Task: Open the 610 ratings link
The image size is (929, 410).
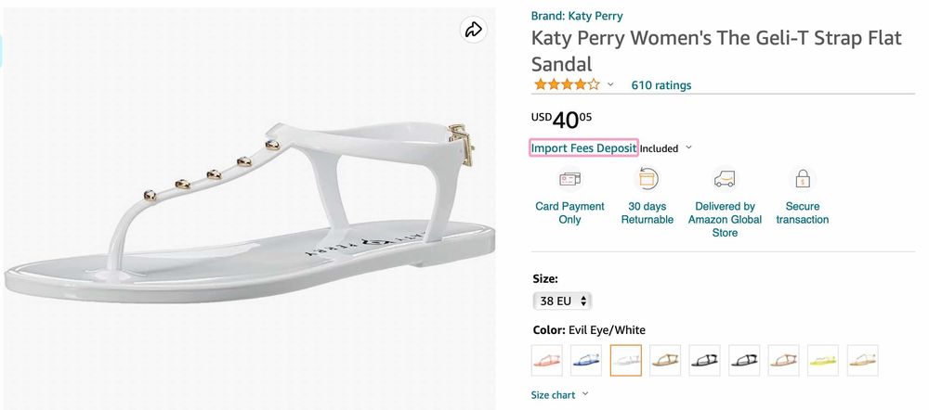Action: [661, 85]
